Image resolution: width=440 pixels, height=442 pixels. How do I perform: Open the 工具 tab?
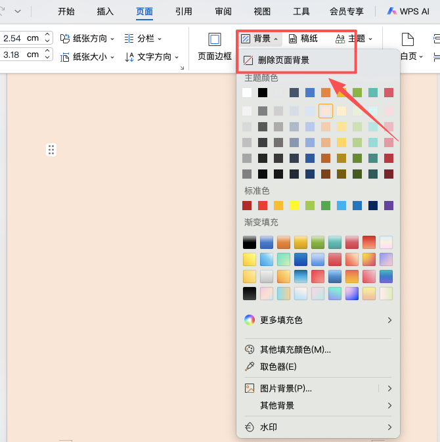pyautogui.click(x=301, y=11)
